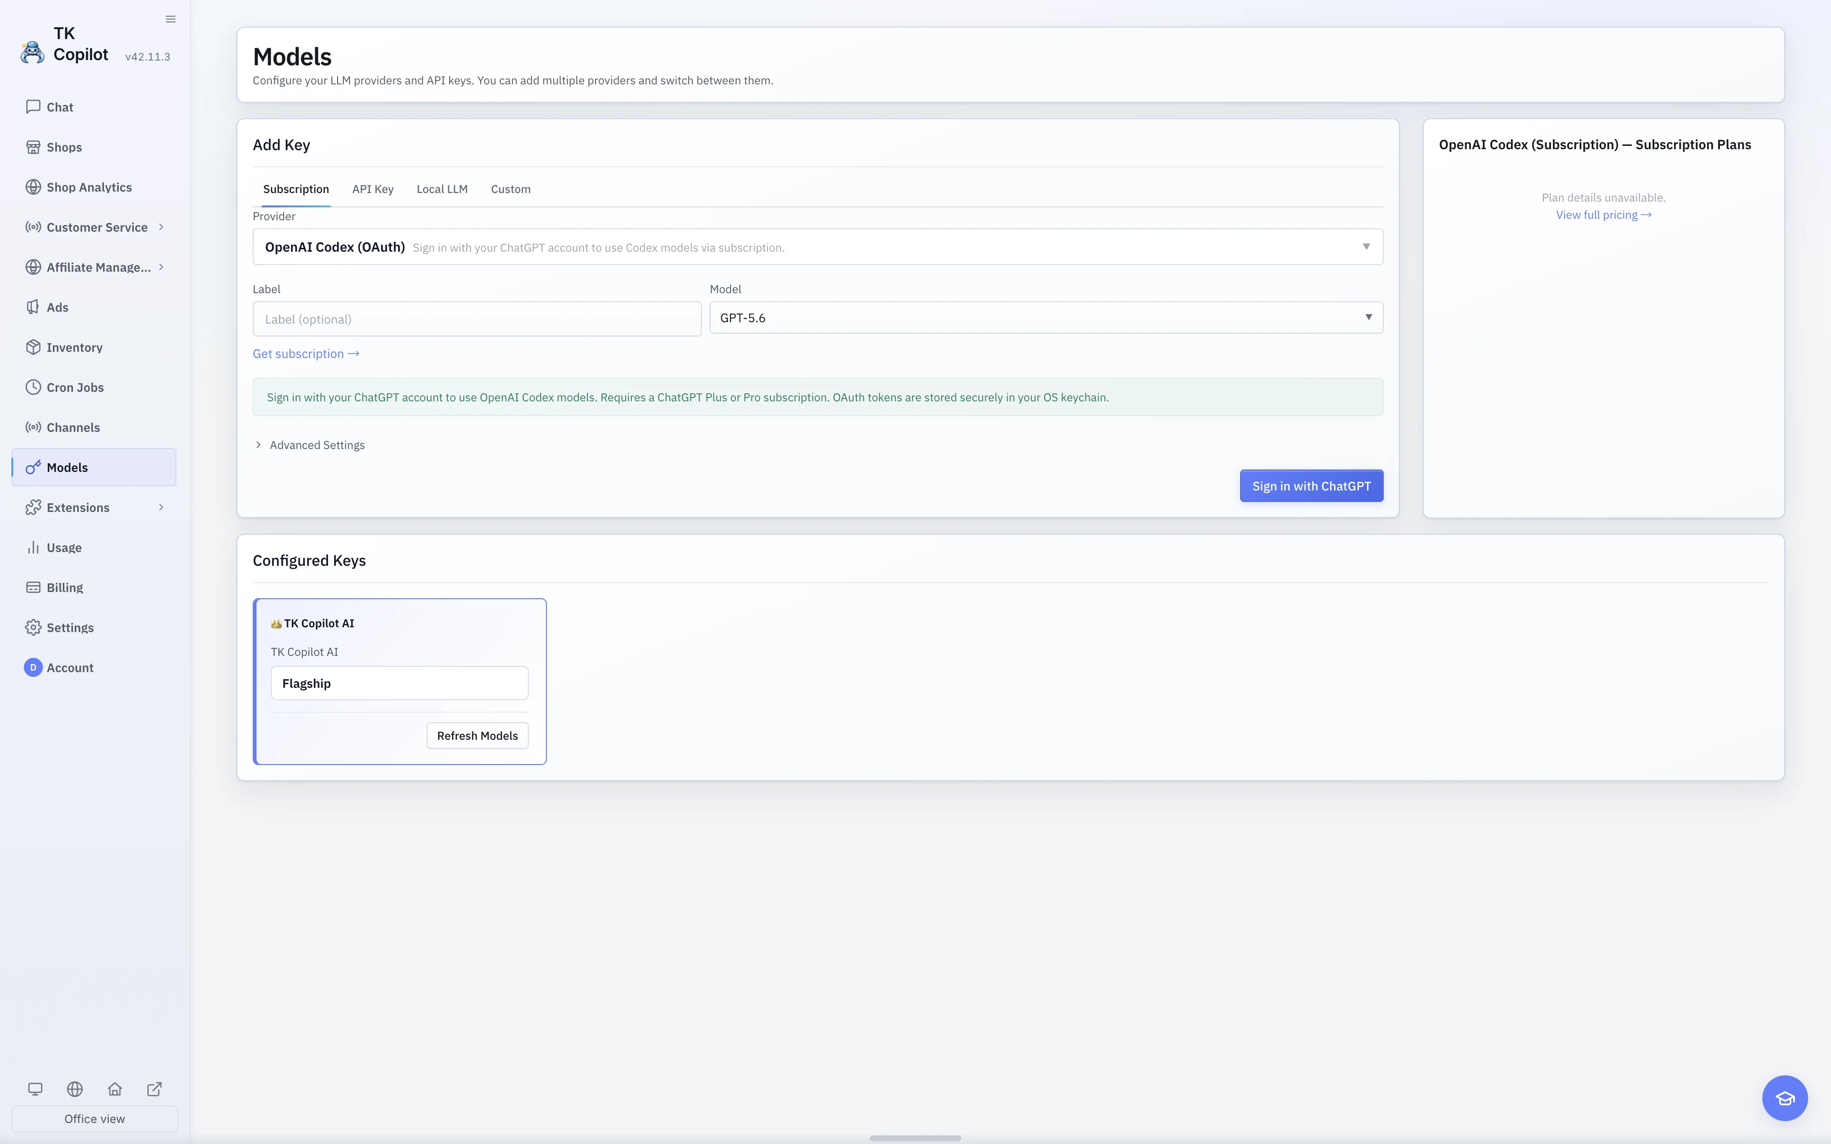Switch to the API Key tab
Image resolution: width=1831 pixels, height=1144 pixels.
tap(373, 189)
